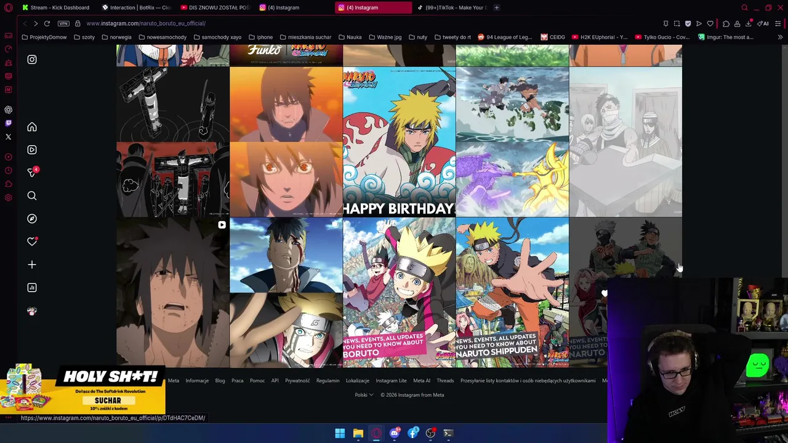Image resolution: width=788 pixels, height=443 pixels.
Task: Open Opera sidebar settings gear
Action: (x=9, y=198)
